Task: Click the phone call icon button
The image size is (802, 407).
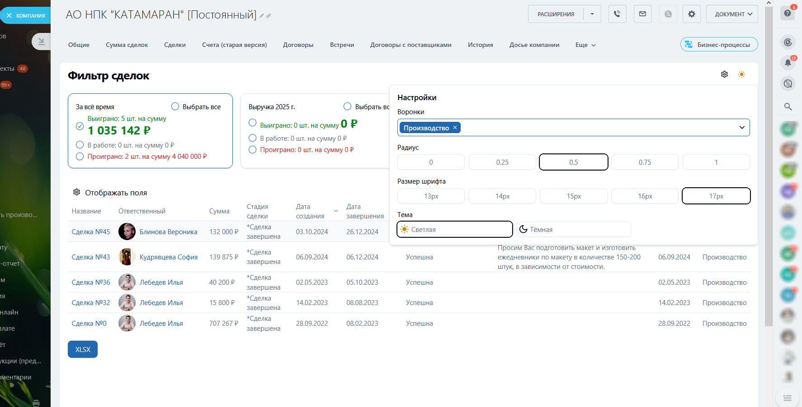Action: pos(617,14)
